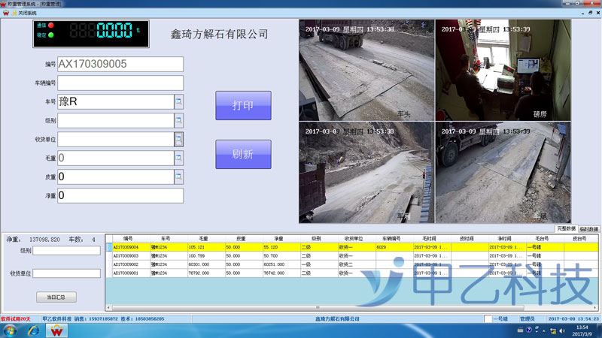Screen dimensions: 602x338
Task: Click the 打印 button
Action: (243, 105)
